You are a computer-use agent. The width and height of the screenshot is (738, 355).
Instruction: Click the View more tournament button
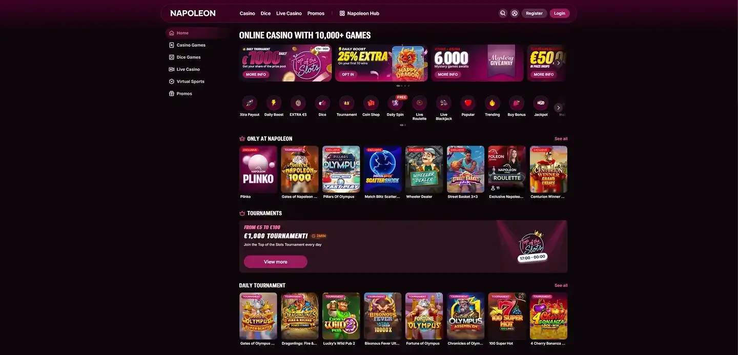(x=275, y=262)
